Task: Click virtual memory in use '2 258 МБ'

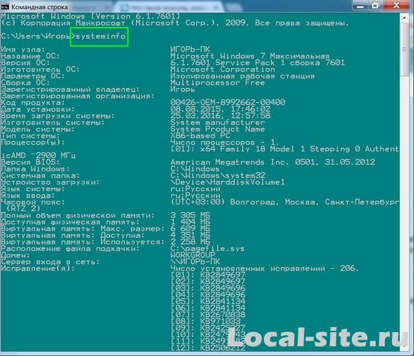Action: pos(190,242)
